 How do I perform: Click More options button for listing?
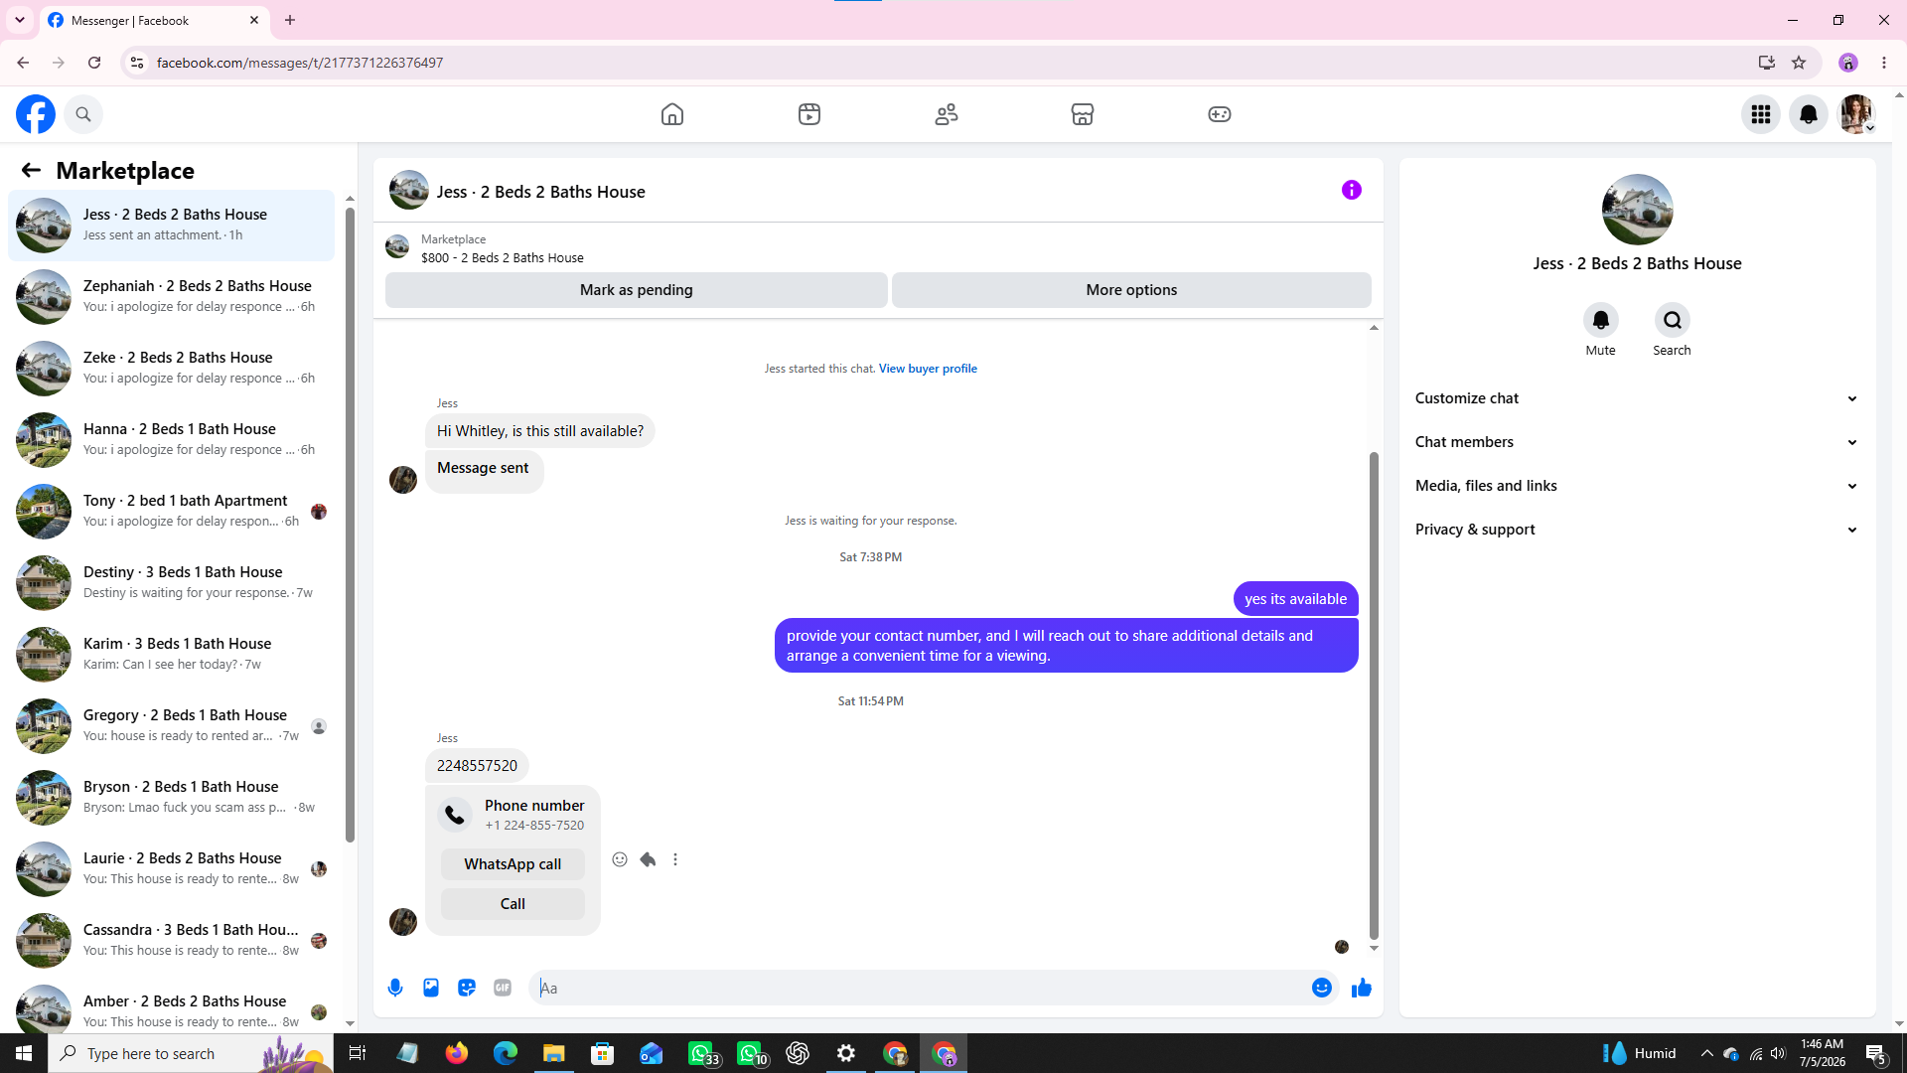[1131, 290]
